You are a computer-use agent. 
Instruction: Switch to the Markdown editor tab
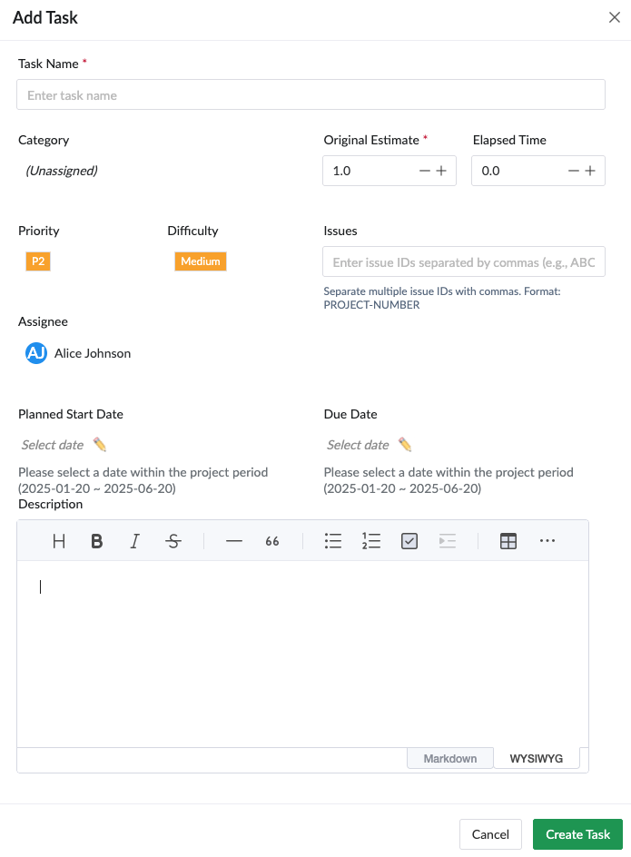pos(449,758)
